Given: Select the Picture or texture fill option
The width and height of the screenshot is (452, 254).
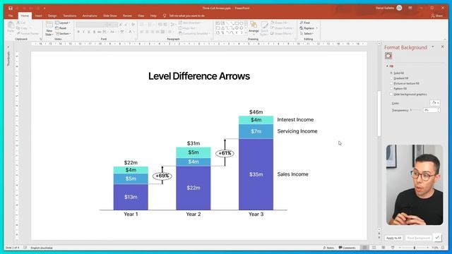Looking at the screenshot, I should pyautogui.click(x=405, y=83).
